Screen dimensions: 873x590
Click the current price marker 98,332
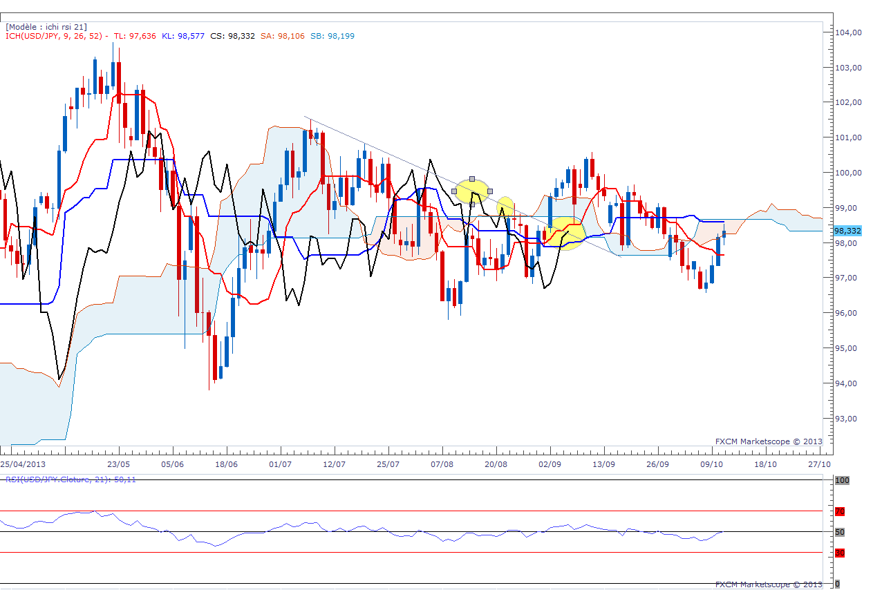pyautogui.click(x=847, y=231)
